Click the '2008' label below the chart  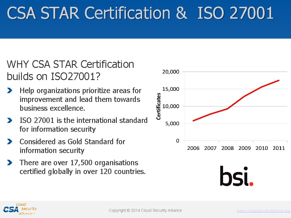point(227,148)
